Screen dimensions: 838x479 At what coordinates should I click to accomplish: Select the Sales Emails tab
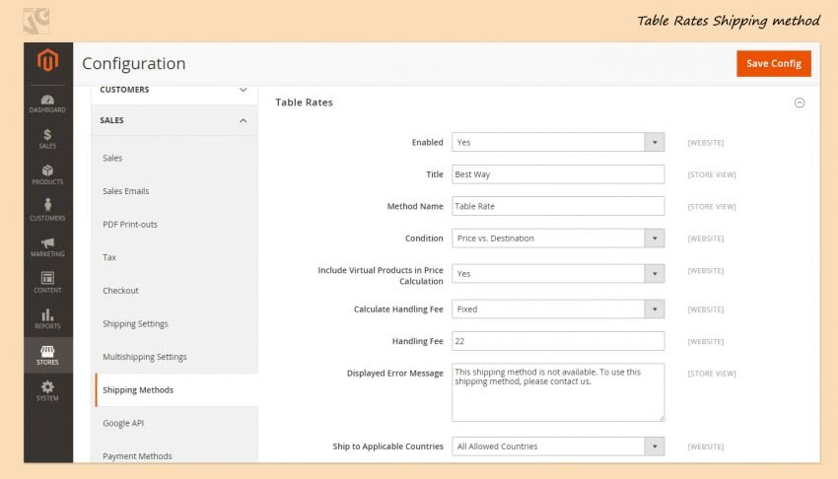[125, 191]
